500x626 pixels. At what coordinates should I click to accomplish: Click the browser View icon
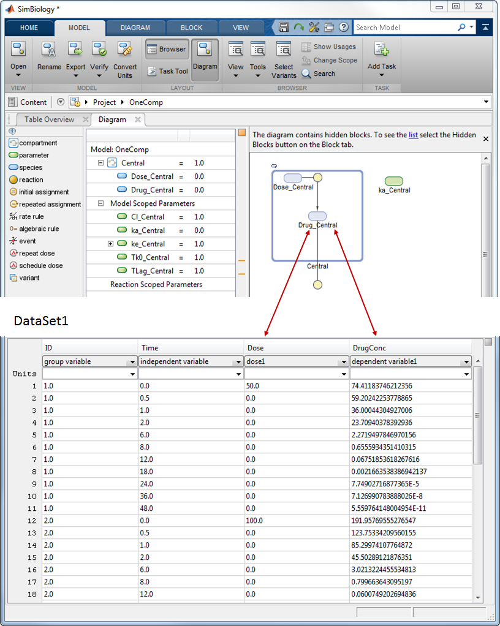(x=236, y=49)
